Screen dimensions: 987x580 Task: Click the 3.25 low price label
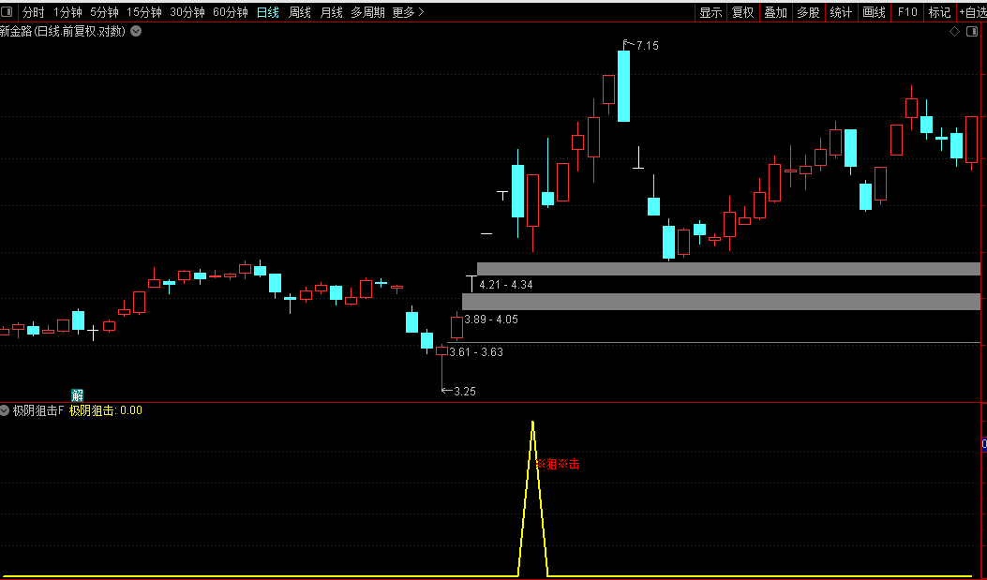[465, 392]
